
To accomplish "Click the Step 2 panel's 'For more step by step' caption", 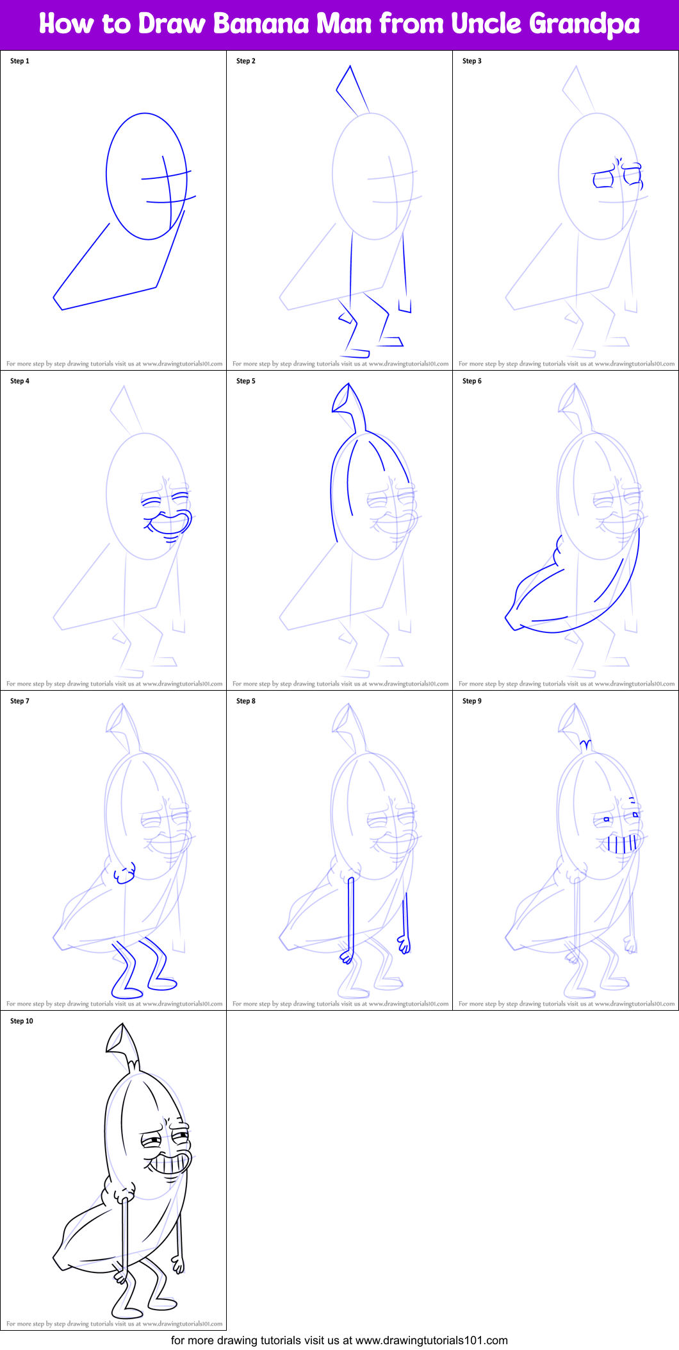I will click(341, 364).
